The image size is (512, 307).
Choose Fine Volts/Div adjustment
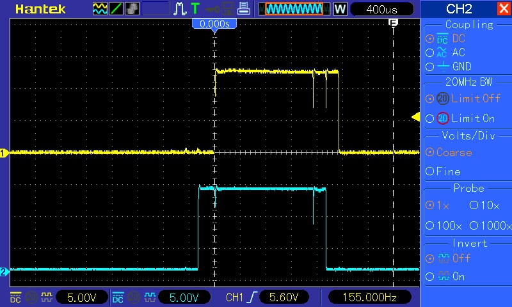click(x=429, y=171)
